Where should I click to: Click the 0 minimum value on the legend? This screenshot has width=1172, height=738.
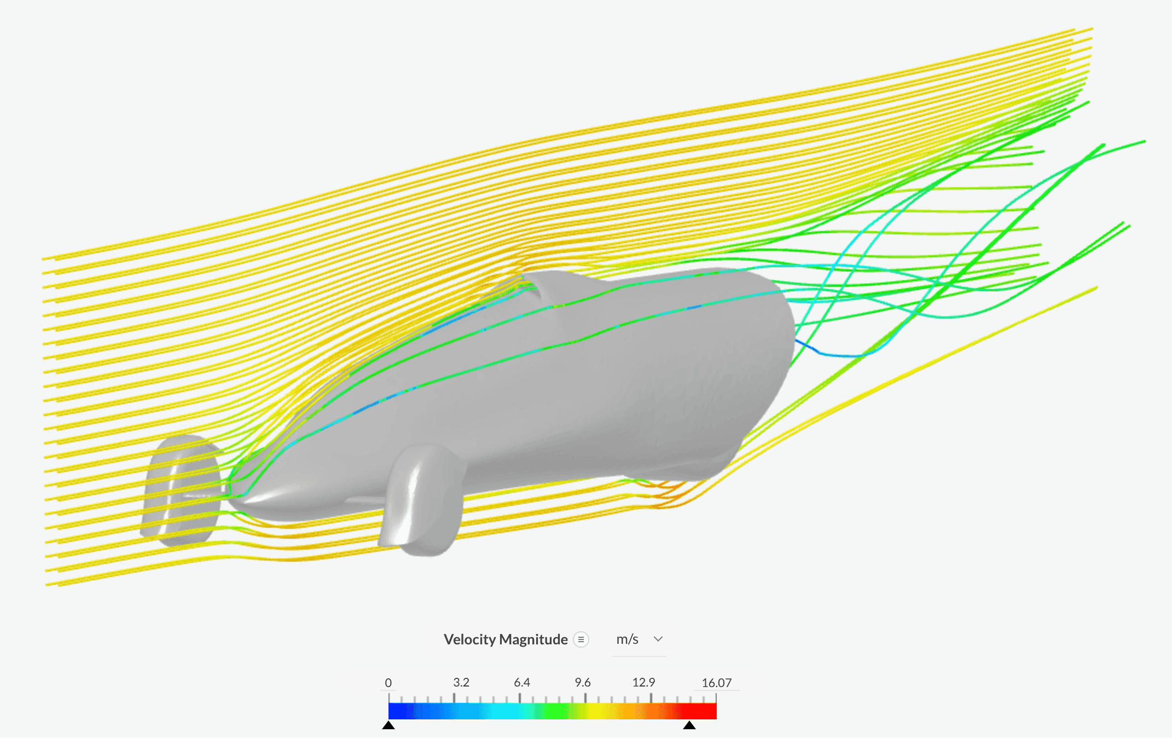point(388,683)
